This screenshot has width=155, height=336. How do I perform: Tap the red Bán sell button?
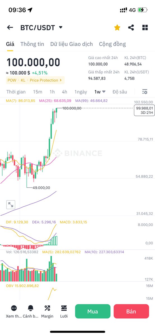click(131, 311)
